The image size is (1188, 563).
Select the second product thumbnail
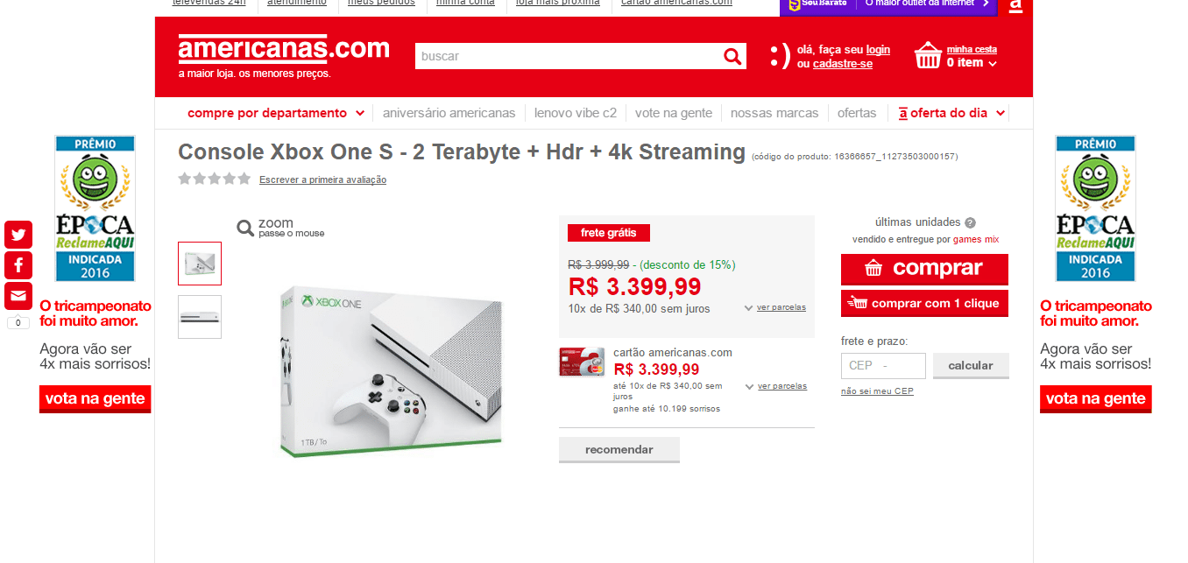click(200, 317)
